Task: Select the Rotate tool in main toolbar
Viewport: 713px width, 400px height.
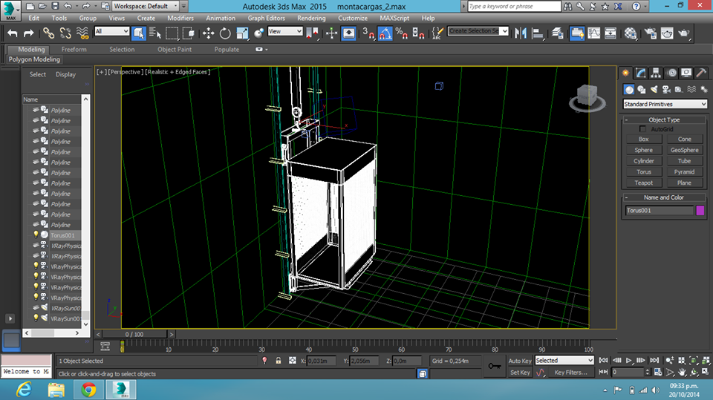Action: coord(225,33)
